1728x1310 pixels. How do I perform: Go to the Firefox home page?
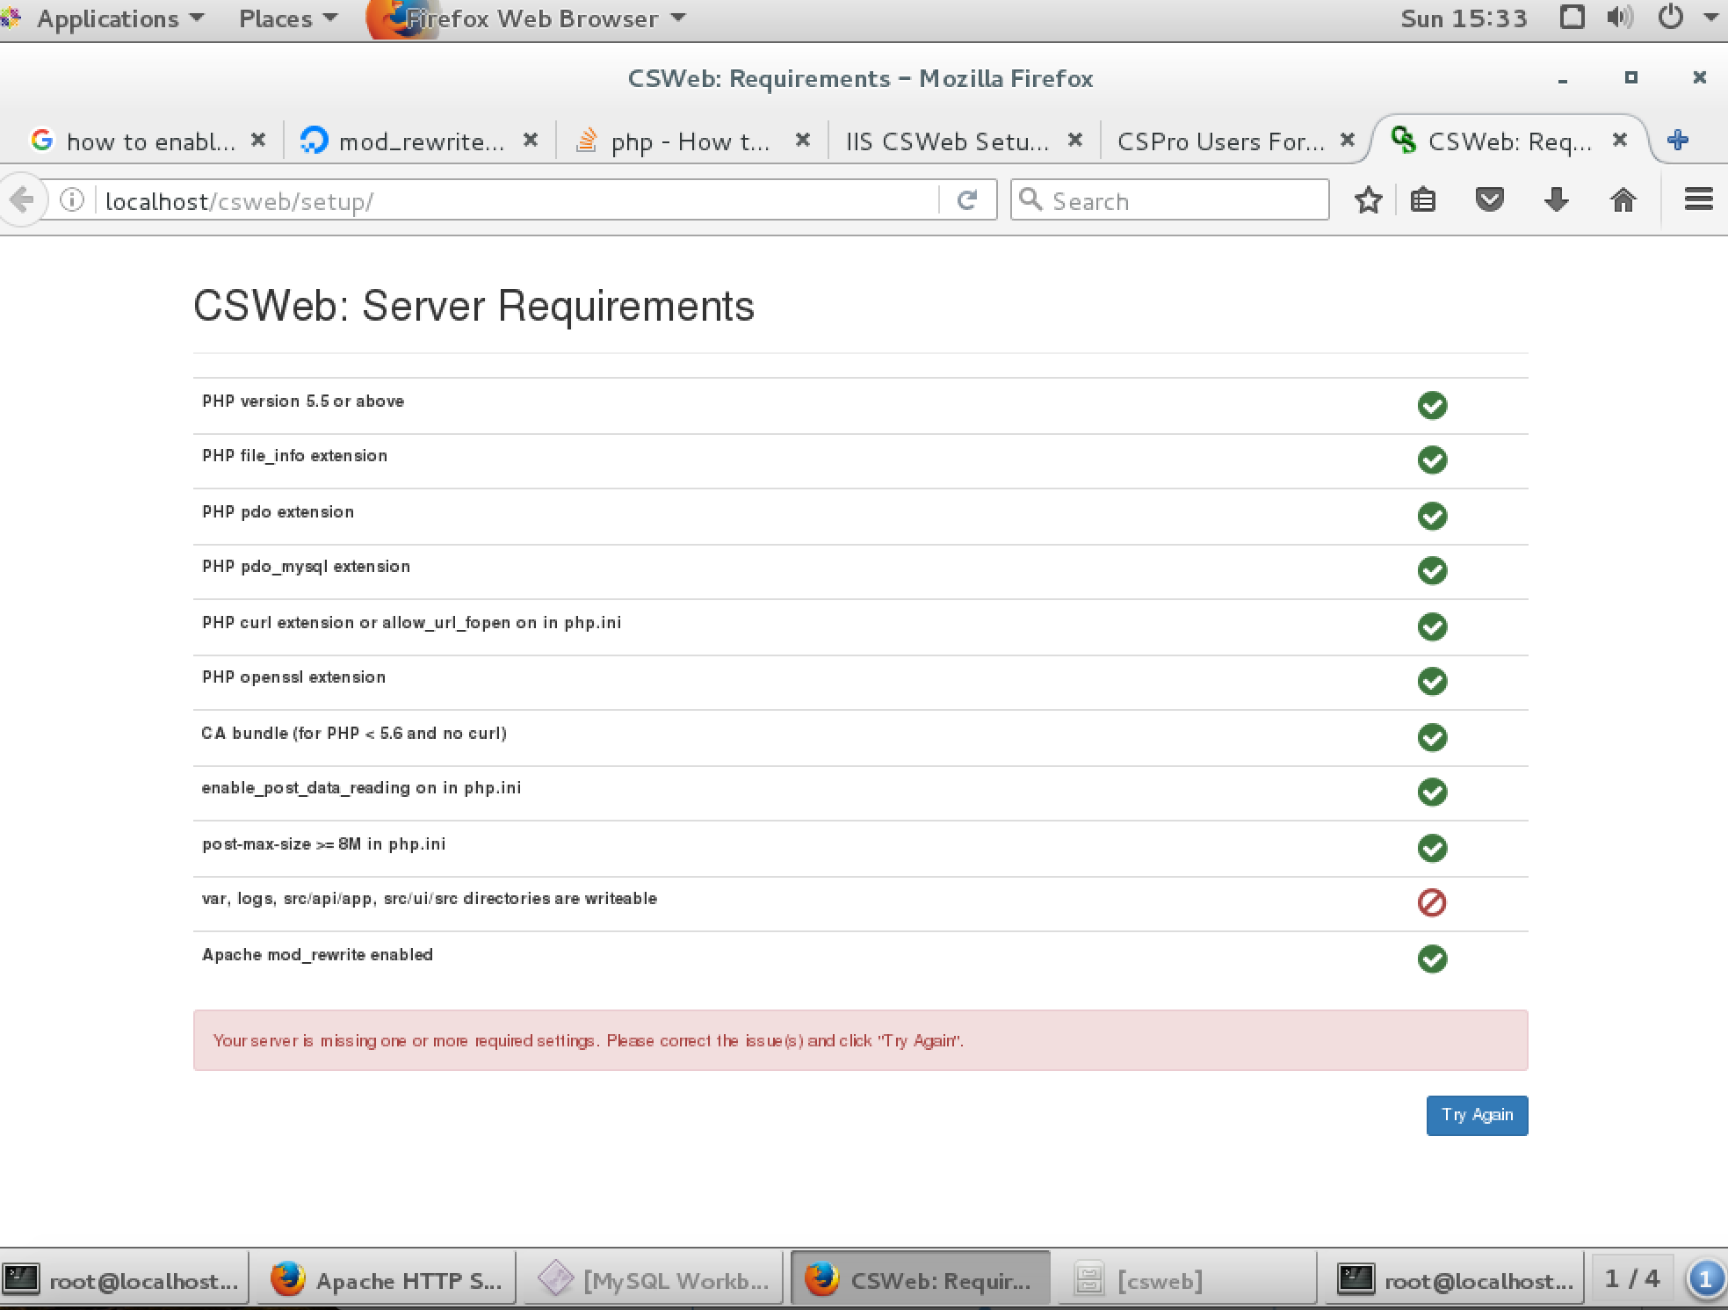tap(1623, 200)
